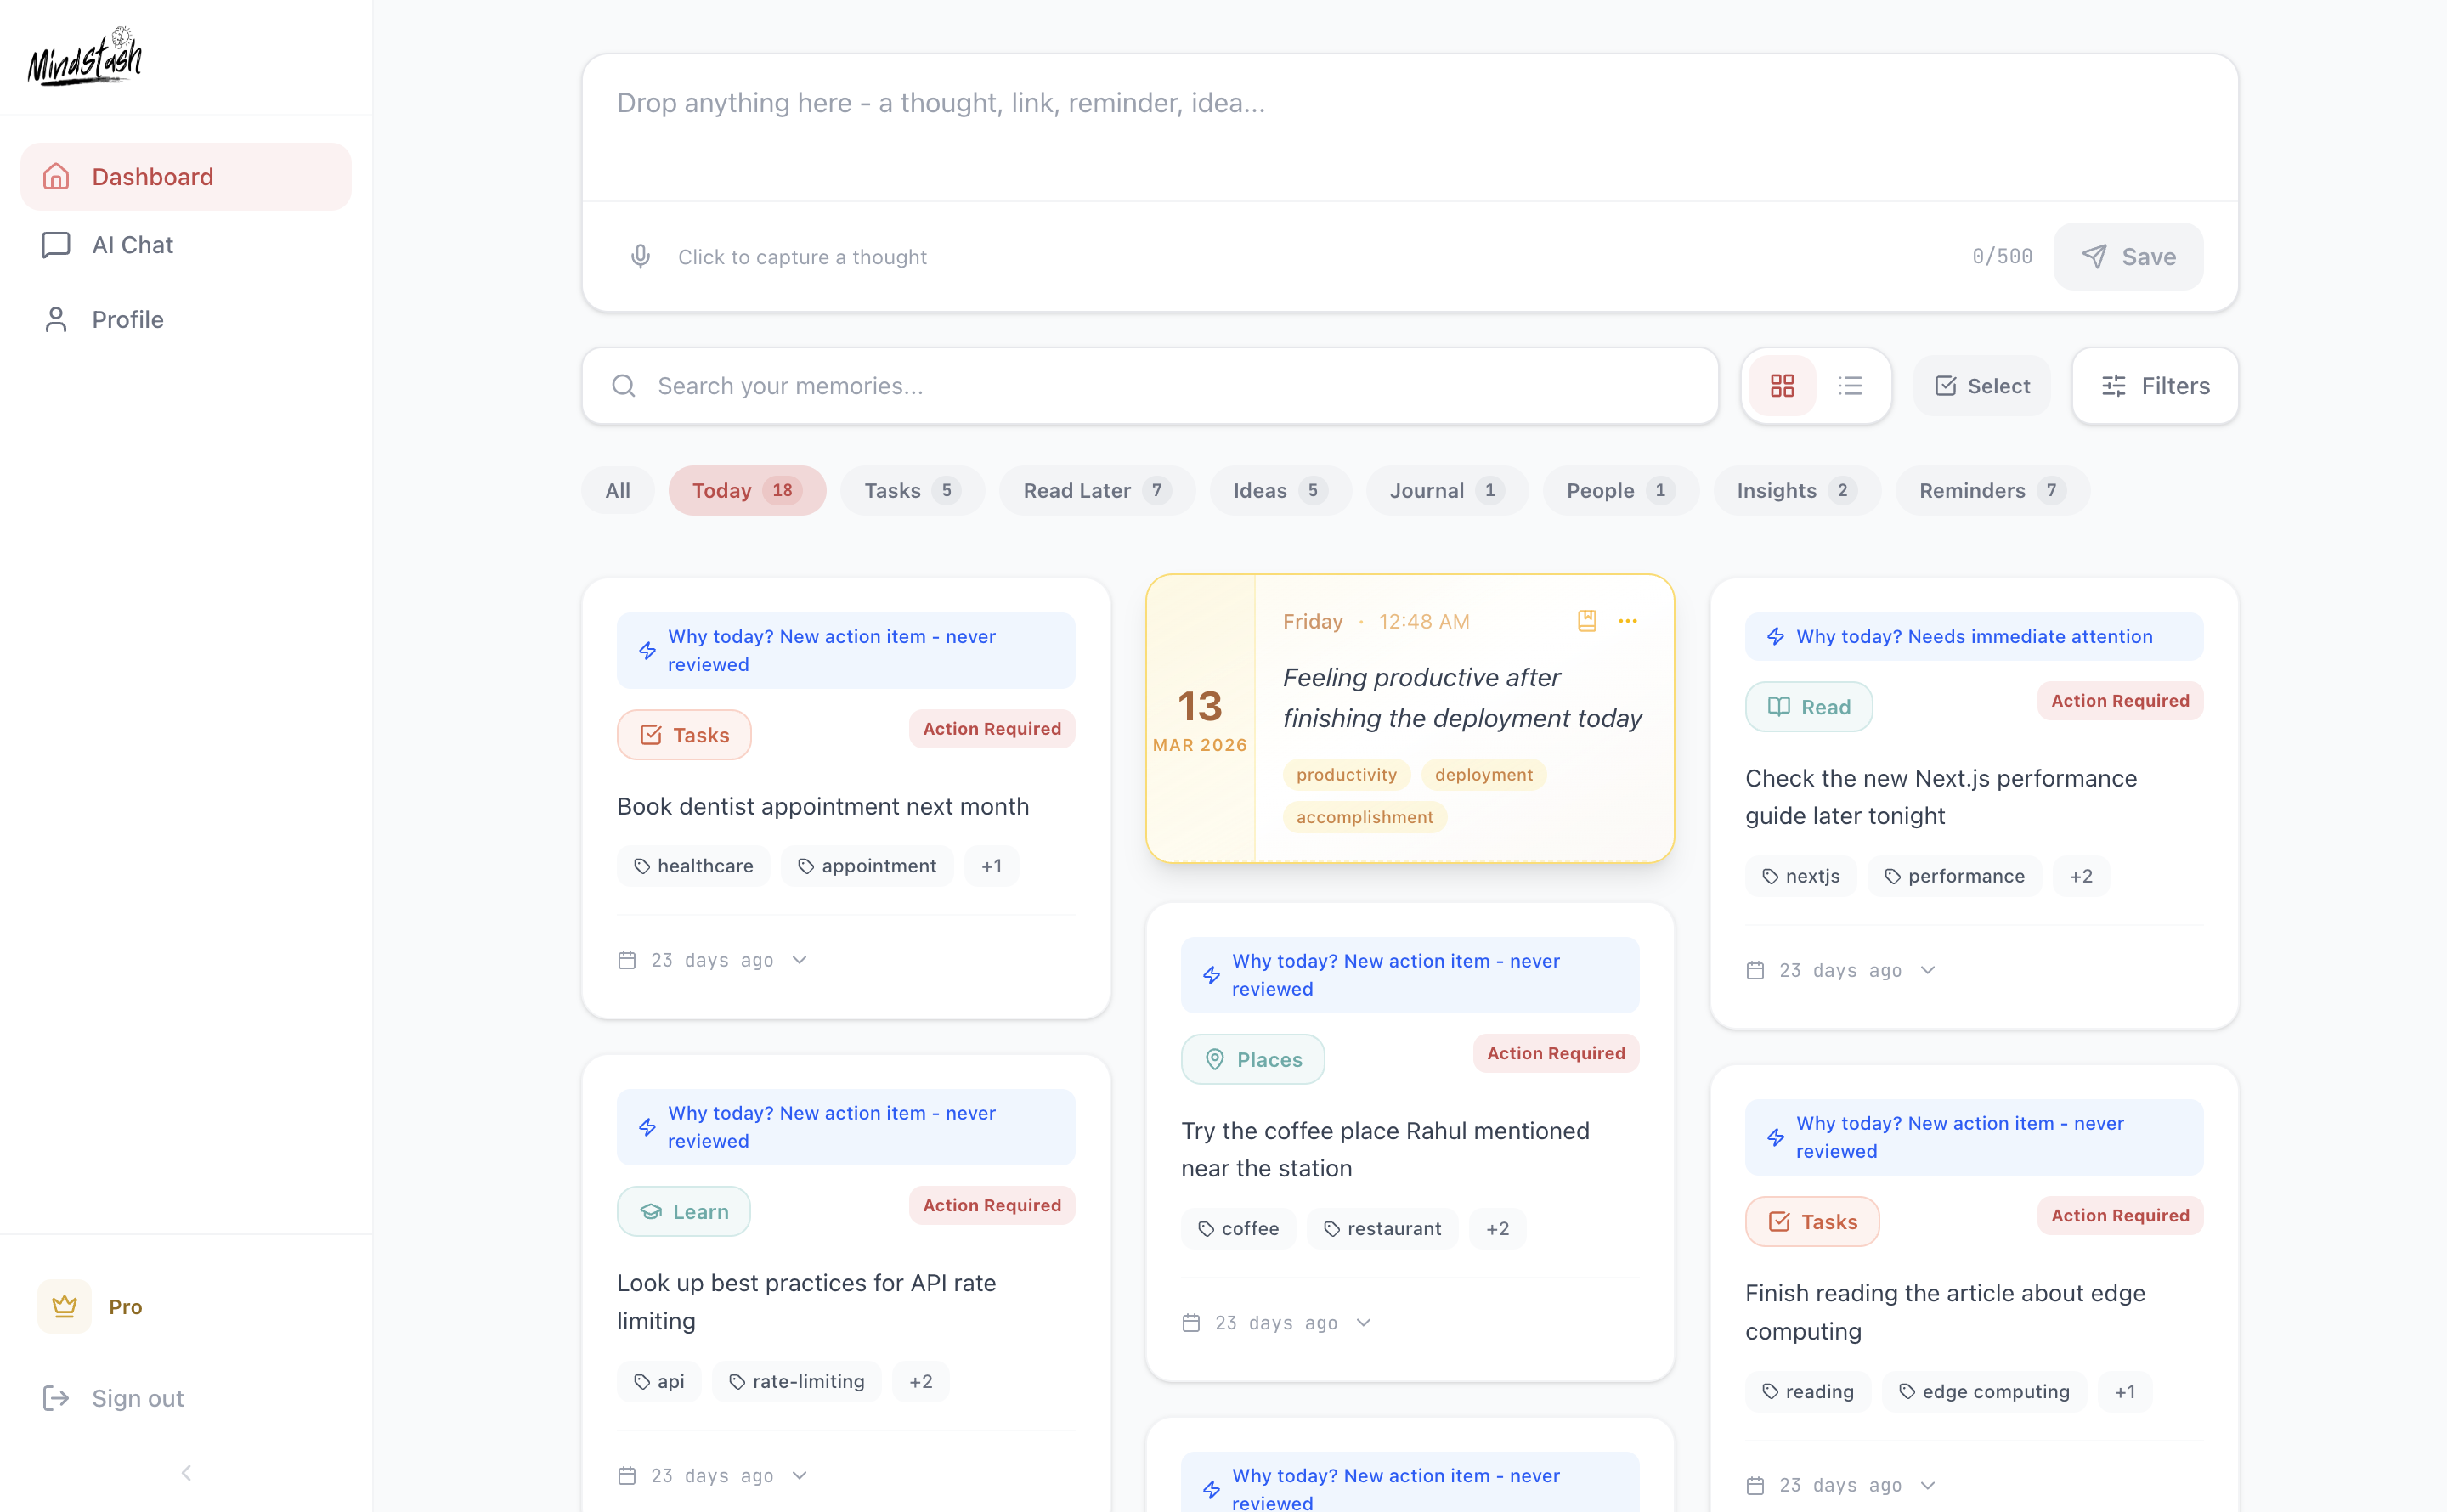Click the microphone voice capture icon
Screen dimensions: 2447x1512
(x=640, y=257)
